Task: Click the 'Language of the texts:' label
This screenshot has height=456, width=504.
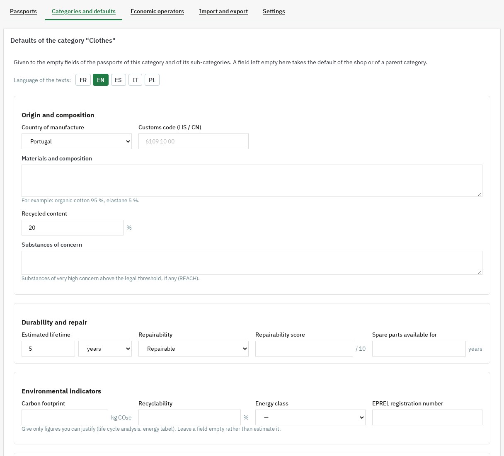Action: pyautogui.click(x=42, y=80)
